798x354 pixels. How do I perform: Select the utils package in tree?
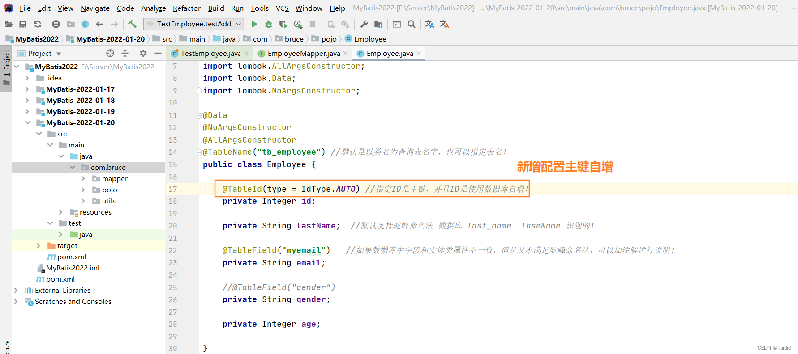pyautogui.click(x=109, y=201)
